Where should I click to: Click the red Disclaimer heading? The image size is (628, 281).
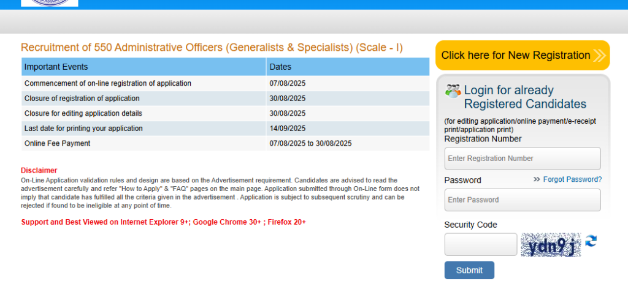pos(39,170)
